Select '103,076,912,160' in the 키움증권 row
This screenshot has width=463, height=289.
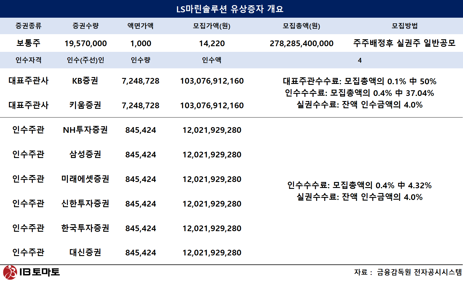coord(212,106)
